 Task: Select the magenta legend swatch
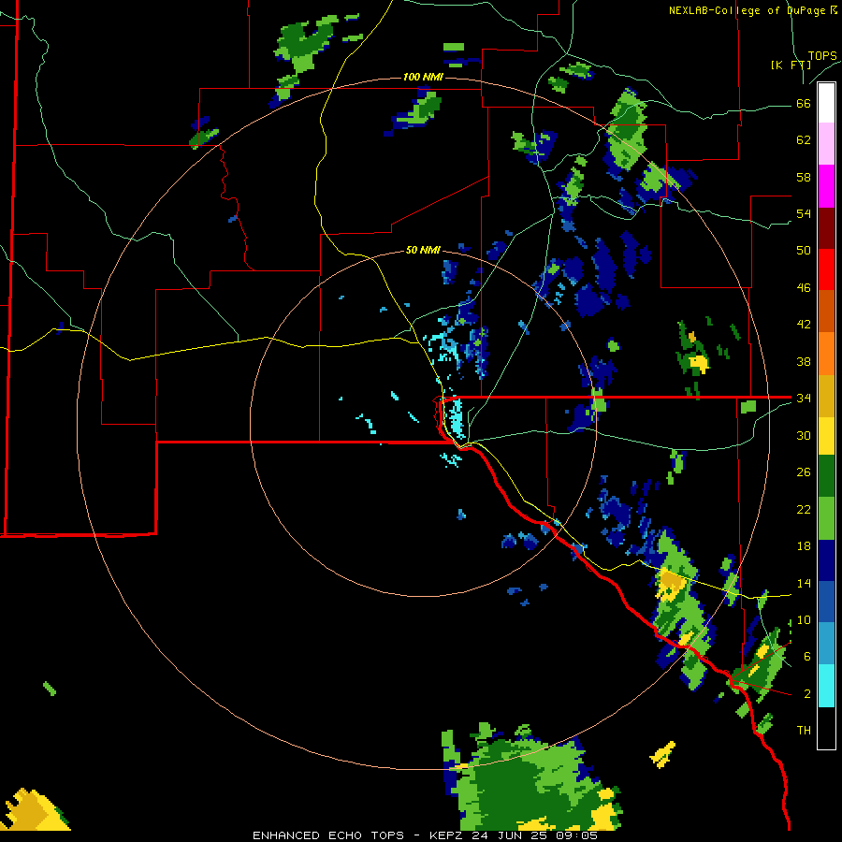click(x=826, y=186)
